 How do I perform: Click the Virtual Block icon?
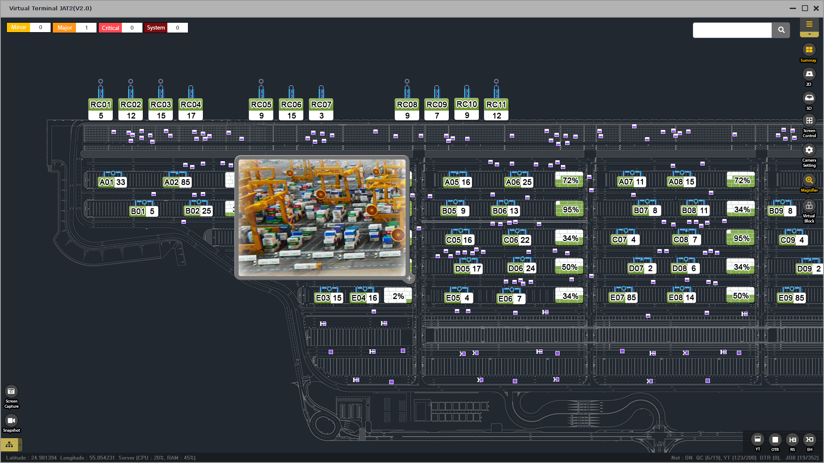point(809,206)
